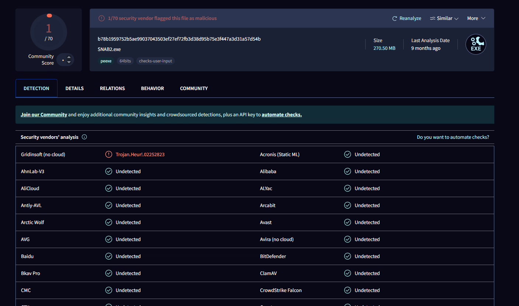Click the 9 months ago analysis date

pyautogui.click(x=426, y=48)
